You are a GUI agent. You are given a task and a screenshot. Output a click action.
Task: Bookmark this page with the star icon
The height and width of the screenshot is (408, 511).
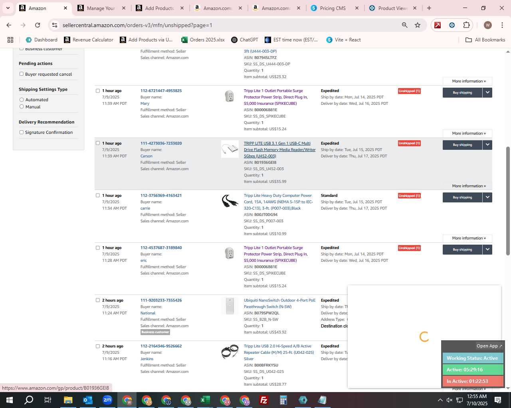tap(418, 25)
